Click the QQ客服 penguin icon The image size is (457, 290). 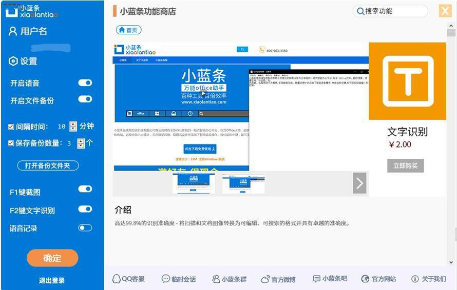116,279
